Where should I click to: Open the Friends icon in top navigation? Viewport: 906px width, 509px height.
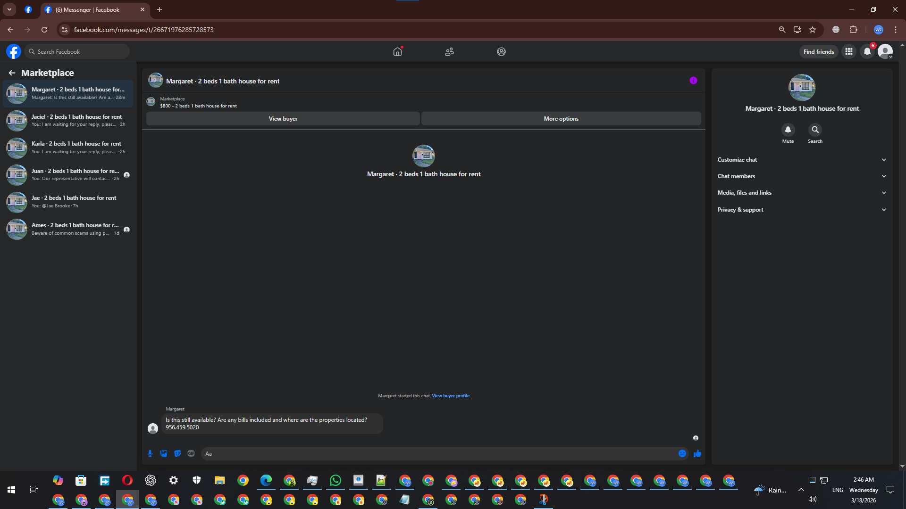[x=449, y=51]
